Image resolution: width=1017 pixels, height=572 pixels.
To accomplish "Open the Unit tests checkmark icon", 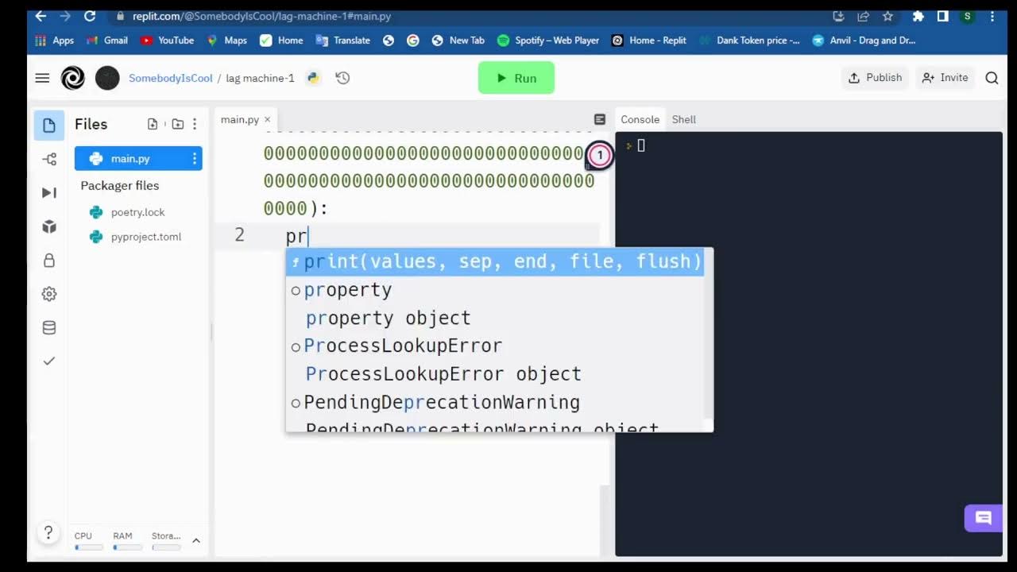I will pos(49,361).
